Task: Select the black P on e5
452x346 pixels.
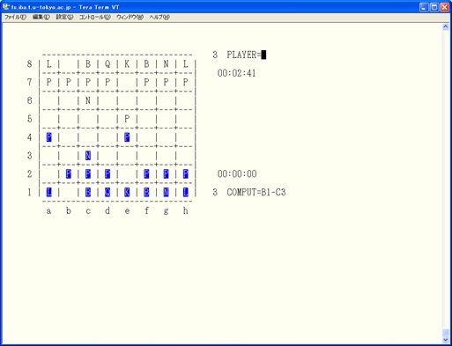Action: click(x=127, y=119)
